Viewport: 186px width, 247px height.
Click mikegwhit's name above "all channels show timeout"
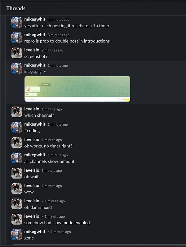35,155
